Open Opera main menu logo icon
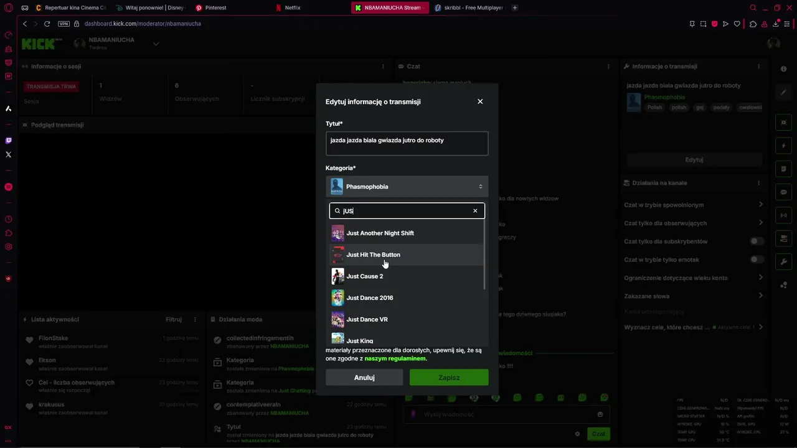Screen dimensions: 797x448 [x=9, y=8]
